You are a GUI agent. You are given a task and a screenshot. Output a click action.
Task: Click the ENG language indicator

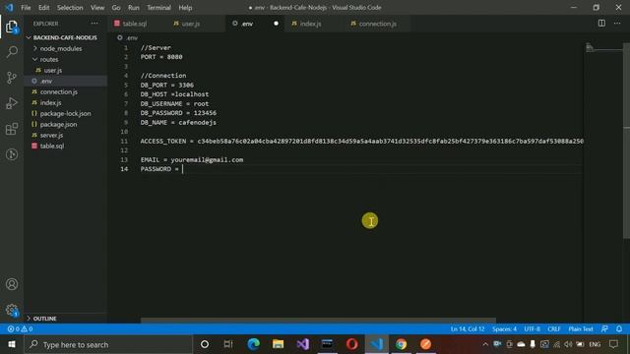(x=595, y=344)
